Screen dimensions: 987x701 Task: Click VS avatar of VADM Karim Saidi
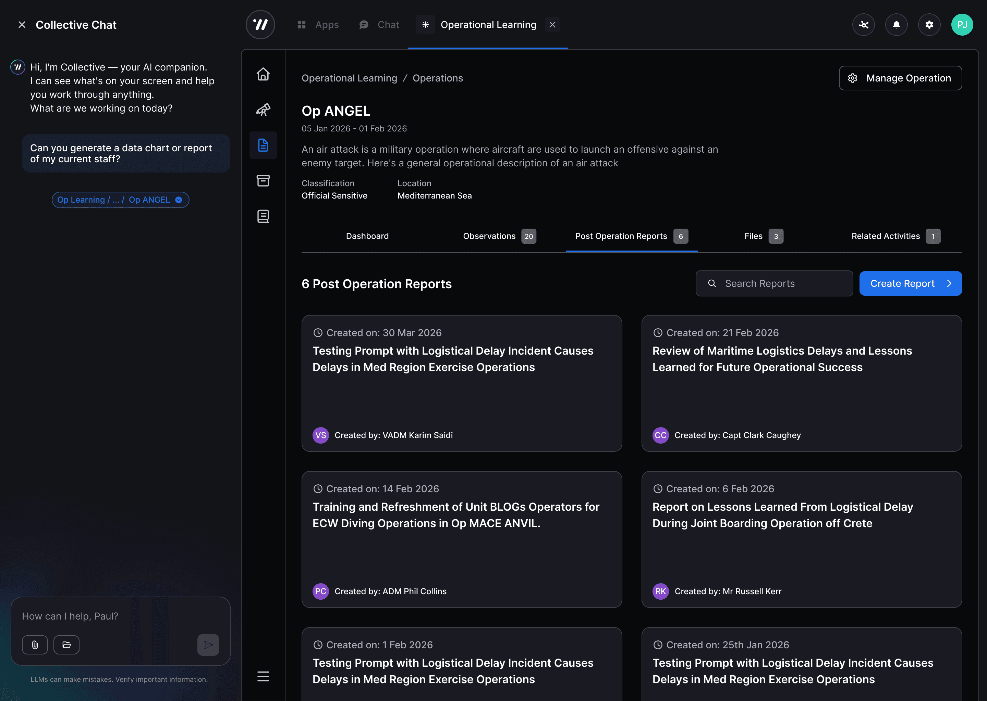(321, 435)
